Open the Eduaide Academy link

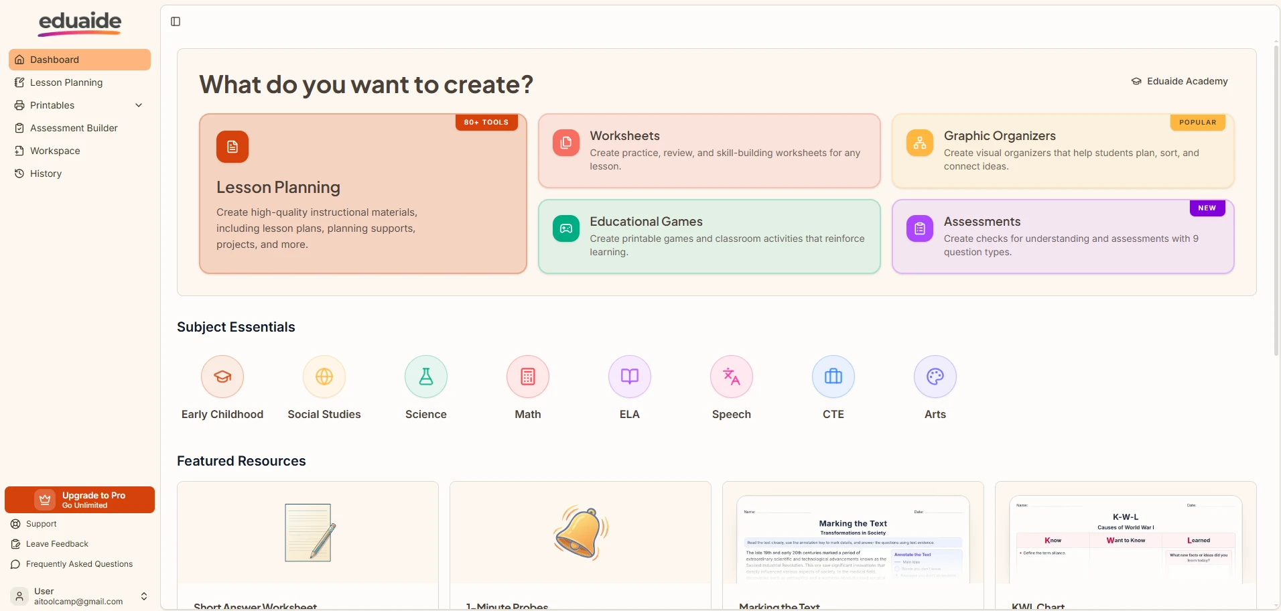pos(1180,81)
